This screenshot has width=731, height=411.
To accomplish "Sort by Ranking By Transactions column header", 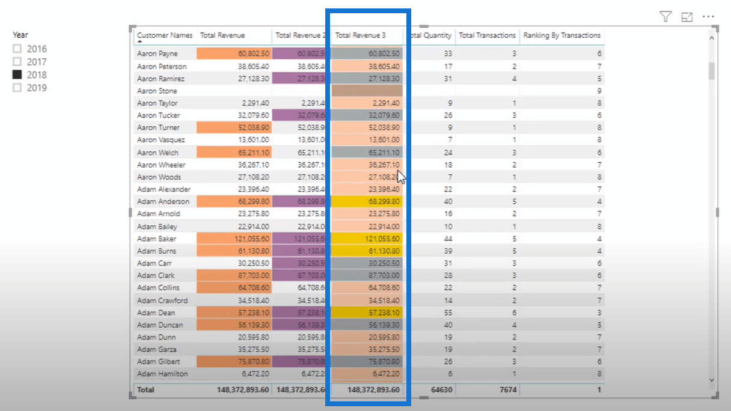I will 562,35.
